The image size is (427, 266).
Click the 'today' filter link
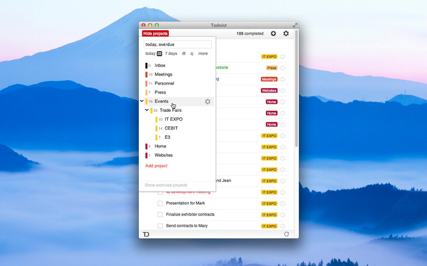point(151,54)
